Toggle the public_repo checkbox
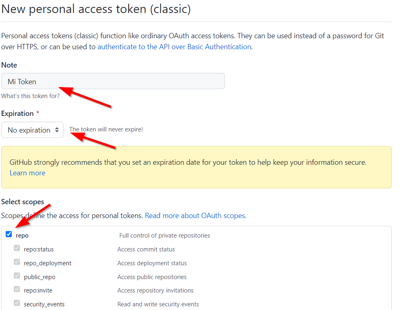The width and height of the screenshot is (408, 310). pyautogui.click(x=17, y=276)
